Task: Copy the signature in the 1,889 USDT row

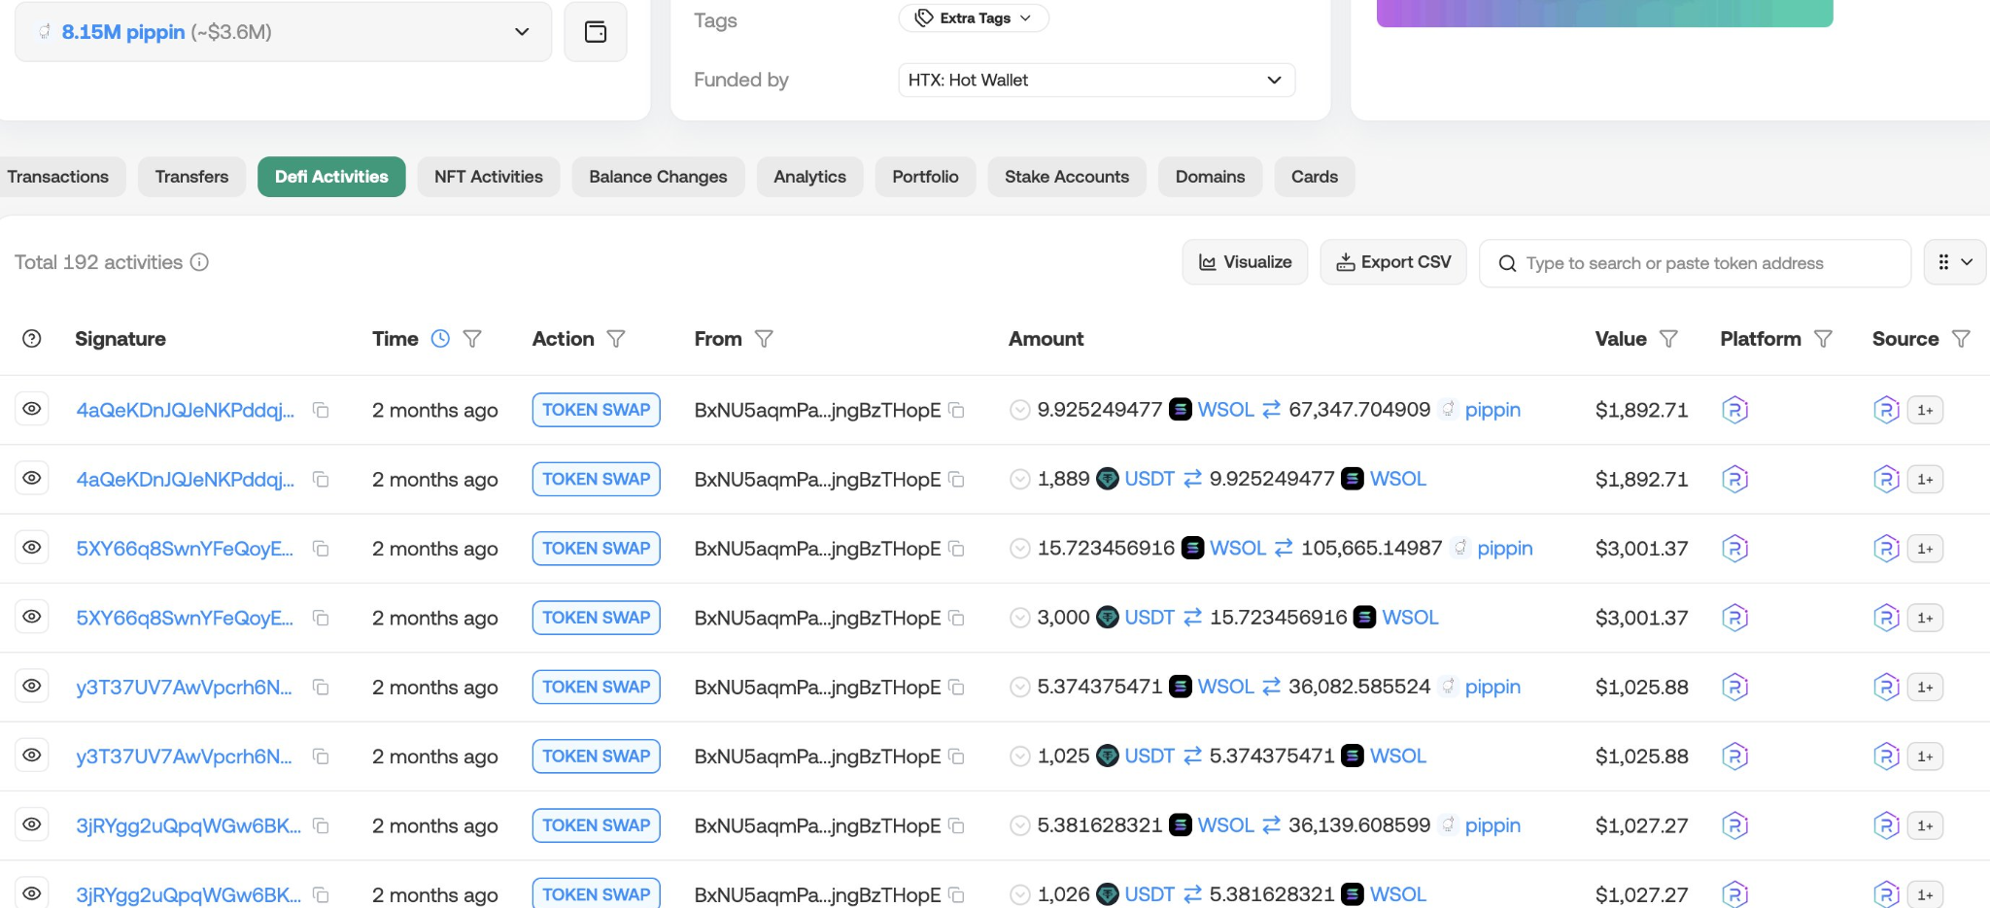Action: [x=321, y=480]
